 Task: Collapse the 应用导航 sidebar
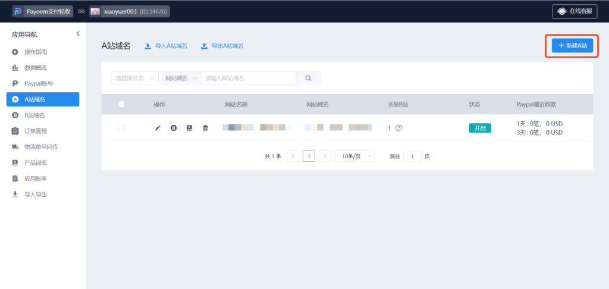tap(78, 34)
